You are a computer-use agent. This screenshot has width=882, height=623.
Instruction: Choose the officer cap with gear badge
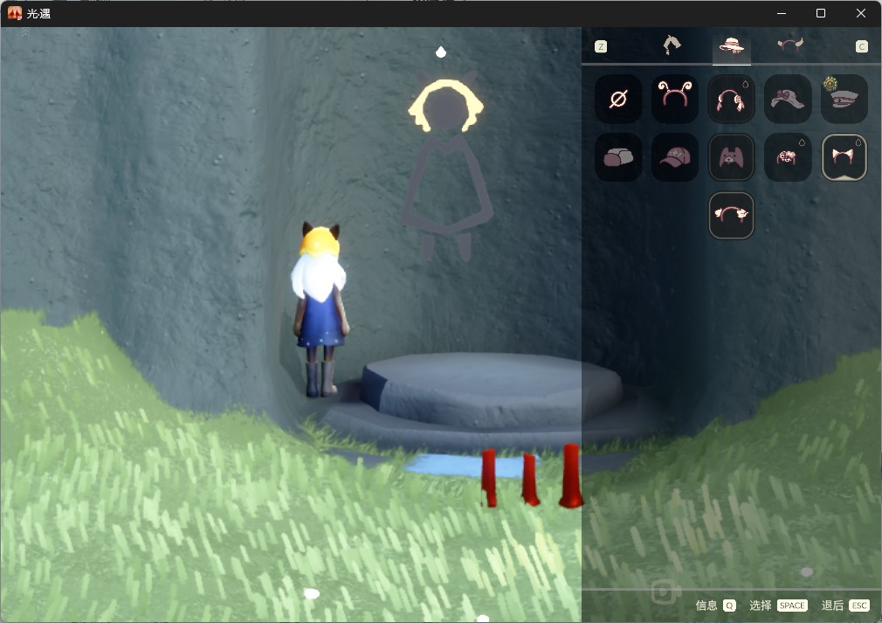[844, 99]
